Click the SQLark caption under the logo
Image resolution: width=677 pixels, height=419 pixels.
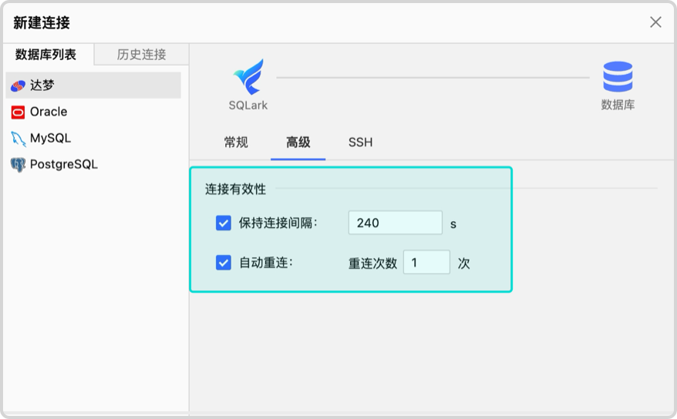[x=248, y=106]
